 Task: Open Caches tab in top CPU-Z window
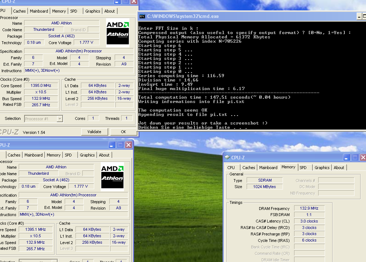click(x=19, y=11)
